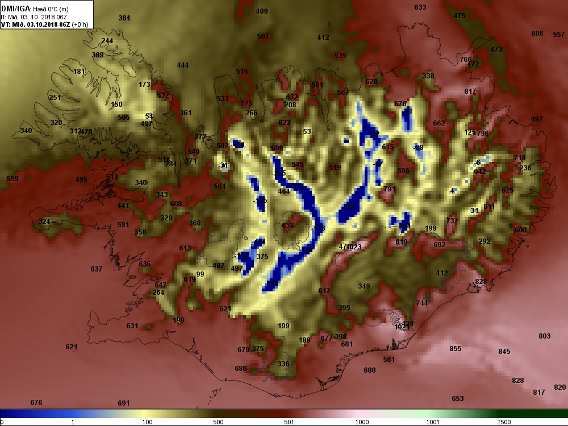Click the map value '324'
This screenshot has width=568, height=426.
pyautogui.click(x=44, y=222)
